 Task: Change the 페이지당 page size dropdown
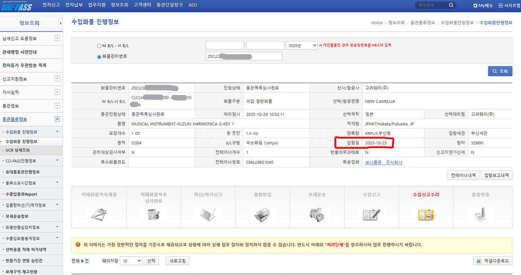(131, 260)
